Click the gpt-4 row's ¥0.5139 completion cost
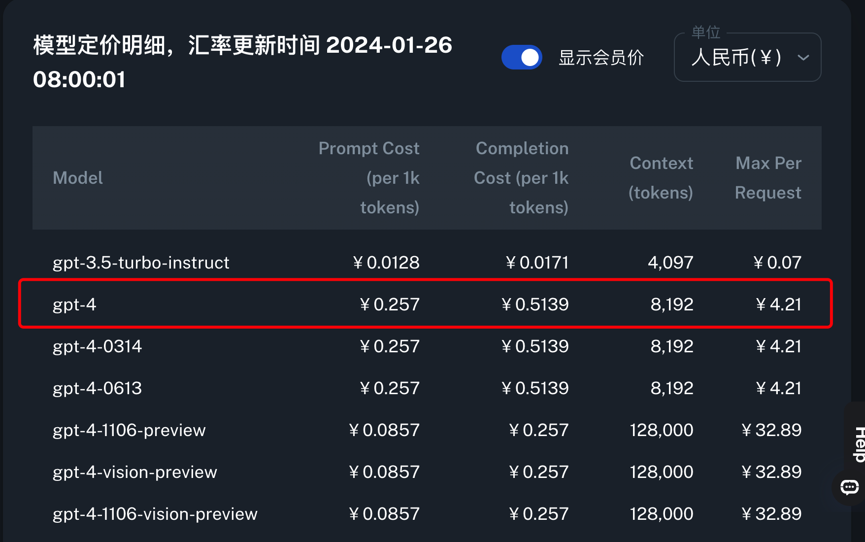865x542 pixels. 535,305
